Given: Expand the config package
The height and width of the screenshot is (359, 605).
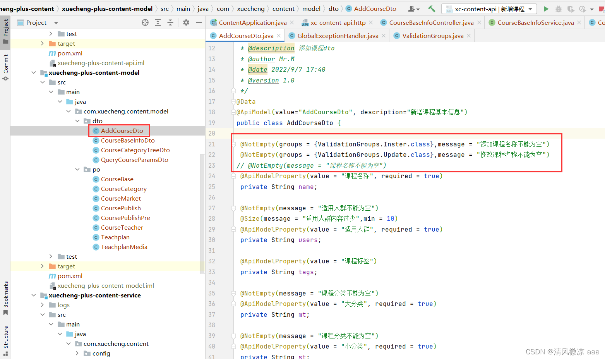Looking at the screenshot, I should tap(77, 353).
